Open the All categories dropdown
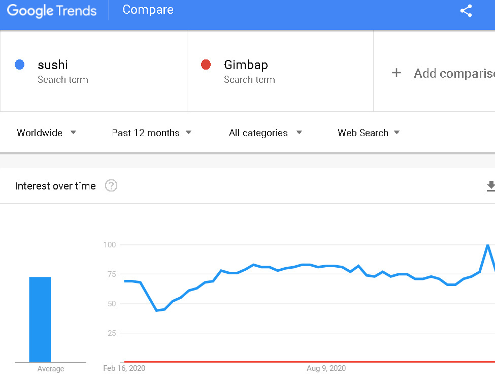The height and width of the screenshot is (381, 495). point(265,133)
